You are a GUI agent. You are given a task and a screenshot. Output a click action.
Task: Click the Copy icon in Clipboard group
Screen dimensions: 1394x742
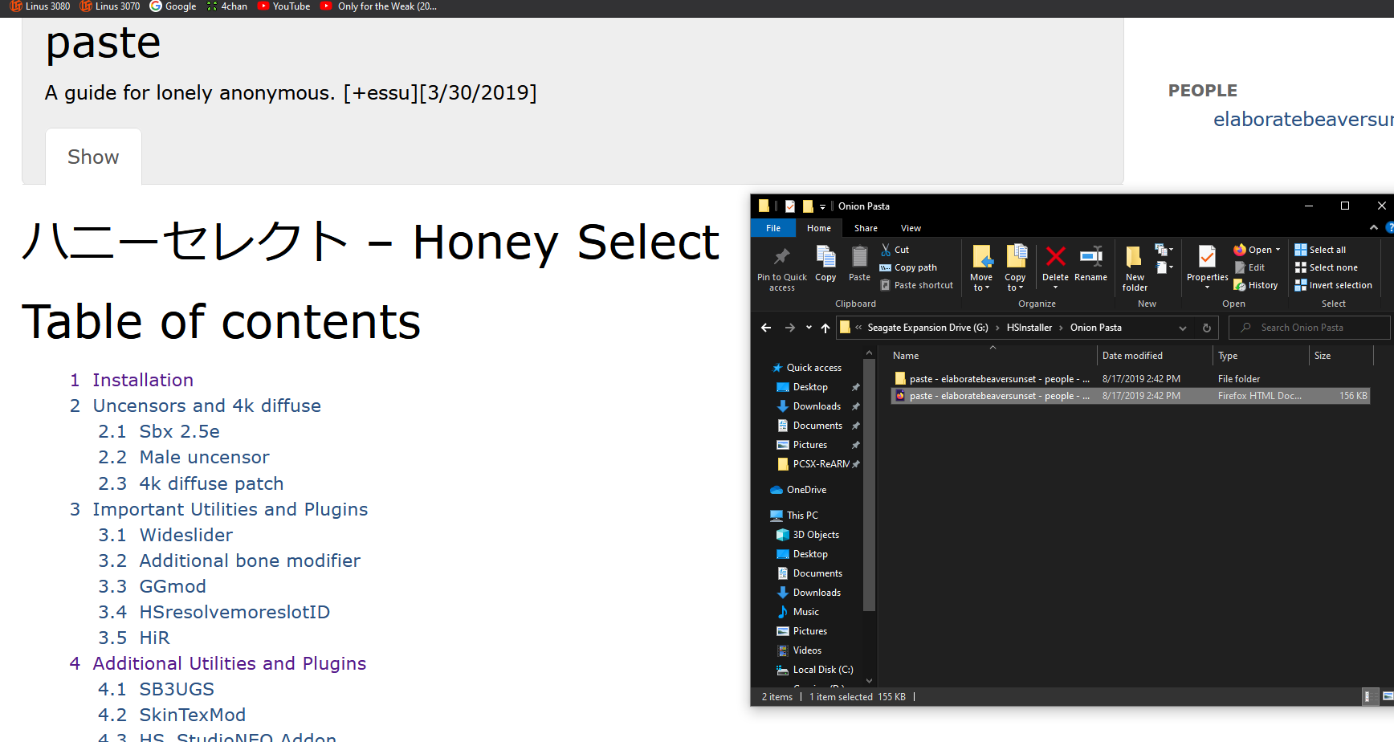(x=825, y=257)
